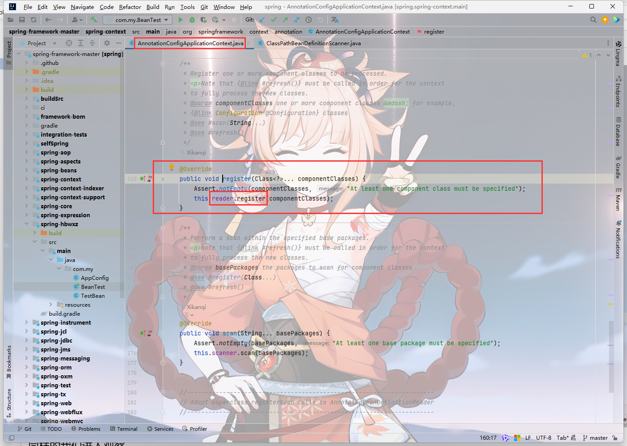Switch to the ClassPathBeanDefinitionScanner.java tab
This screenshot has height=446, width=627.
[x=313, y=43]
